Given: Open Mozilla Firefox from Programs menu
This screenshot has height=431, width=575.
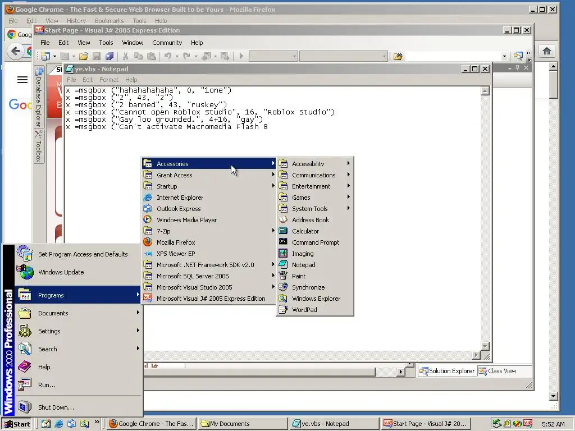Looking at the screenshot, I should (x=209, y=242).
